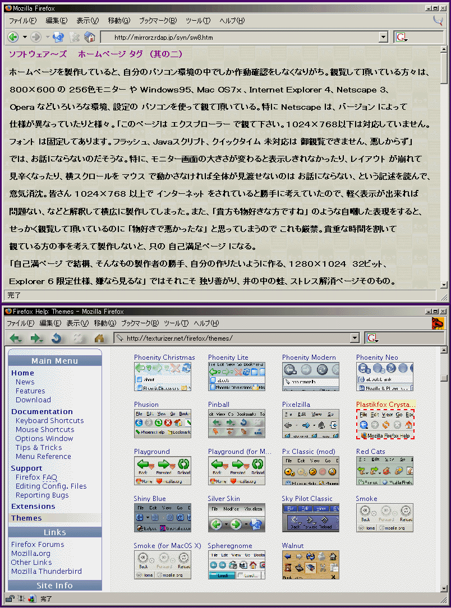Open the Phoenity Modern theme link
This screenshot has width=451, height=608.
[x=309, y=358]
